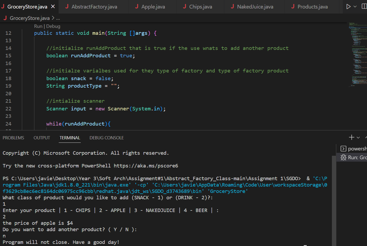Image resolution: width=367 pixels, height=246 pixels.
Task: Open the DEBUG CONSOLE panel
Action: pos(106,137)
